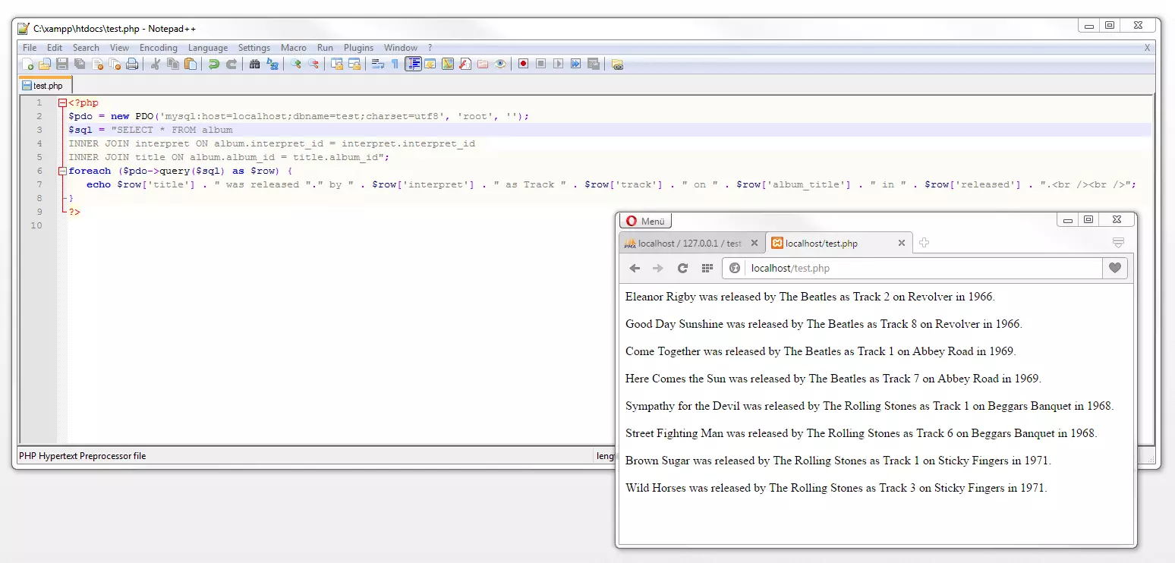Click the Save recorded macro icon

coord(594,64)
